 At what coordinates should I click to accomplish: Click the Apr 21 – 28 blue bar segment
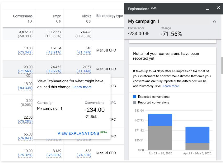click(x=160, y=120)
